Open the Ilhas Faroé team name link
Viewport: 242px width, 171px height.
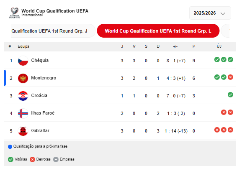pos(43,113)
